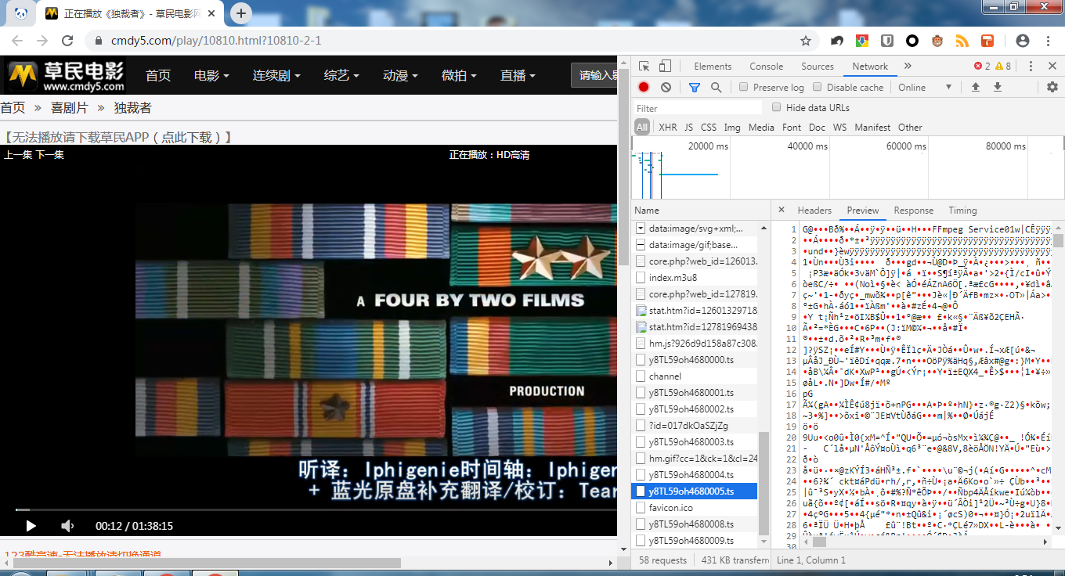Image resolution: width=1065 pixels, height=576 pixels.
Task: Toggle device toolbar icon in DevTools
Action: click(665, 67)
